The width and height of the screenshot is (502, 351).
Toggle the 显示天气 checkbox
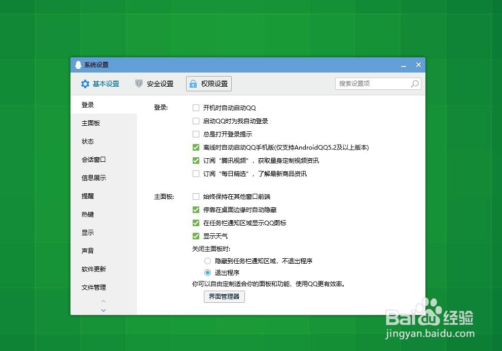pyautogui.click(x=195, y=236)
